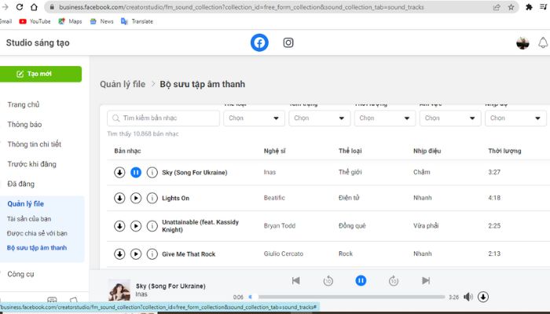Open Maps bookmark
Viewport: 550px width, 314px height.
tap(70, 21)
